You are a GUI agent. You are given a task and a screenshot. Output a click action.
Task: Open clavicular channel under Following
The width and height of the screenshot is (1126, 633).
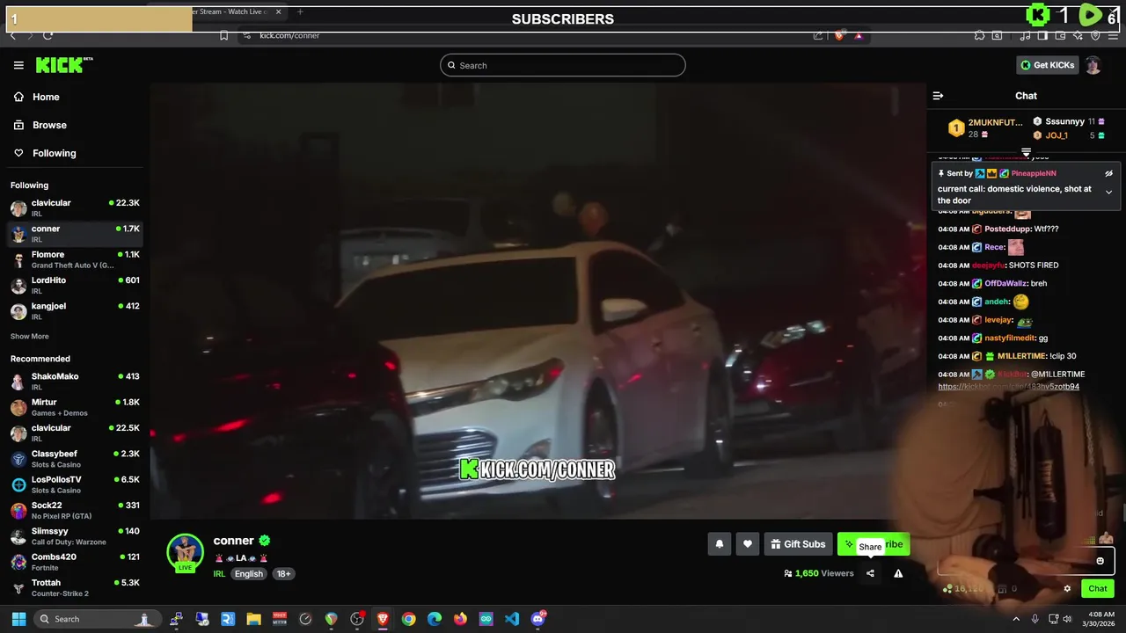[75, 207]
